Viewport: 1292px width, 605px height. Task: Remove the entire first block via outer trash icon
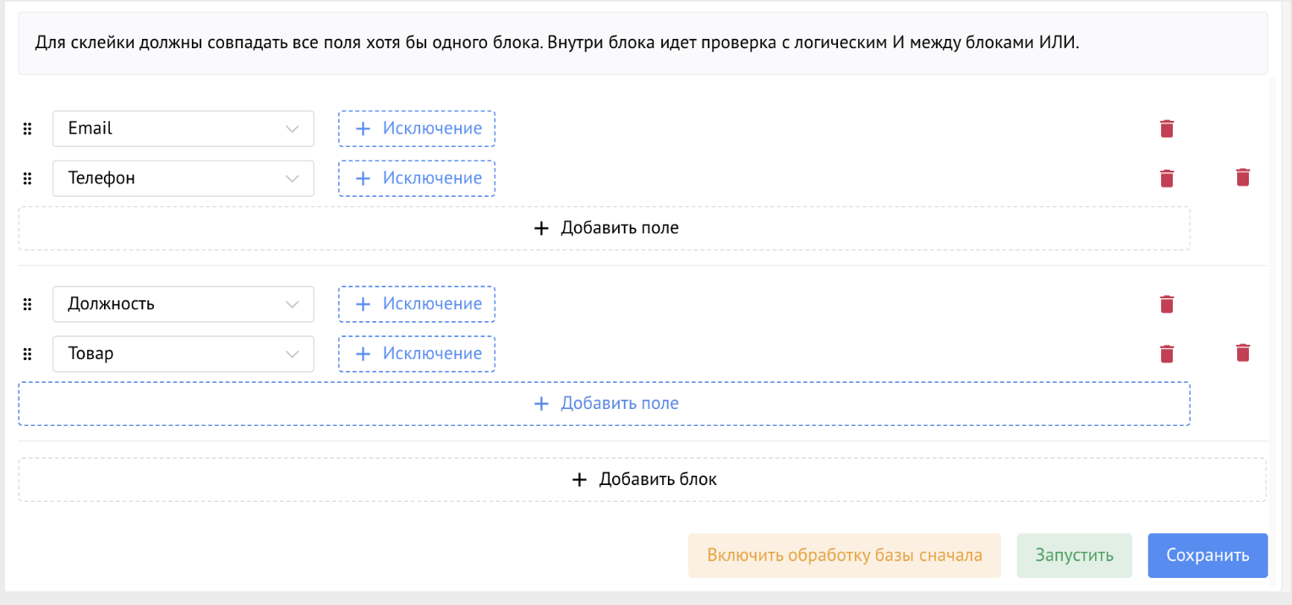click(x=1243, y=177)
